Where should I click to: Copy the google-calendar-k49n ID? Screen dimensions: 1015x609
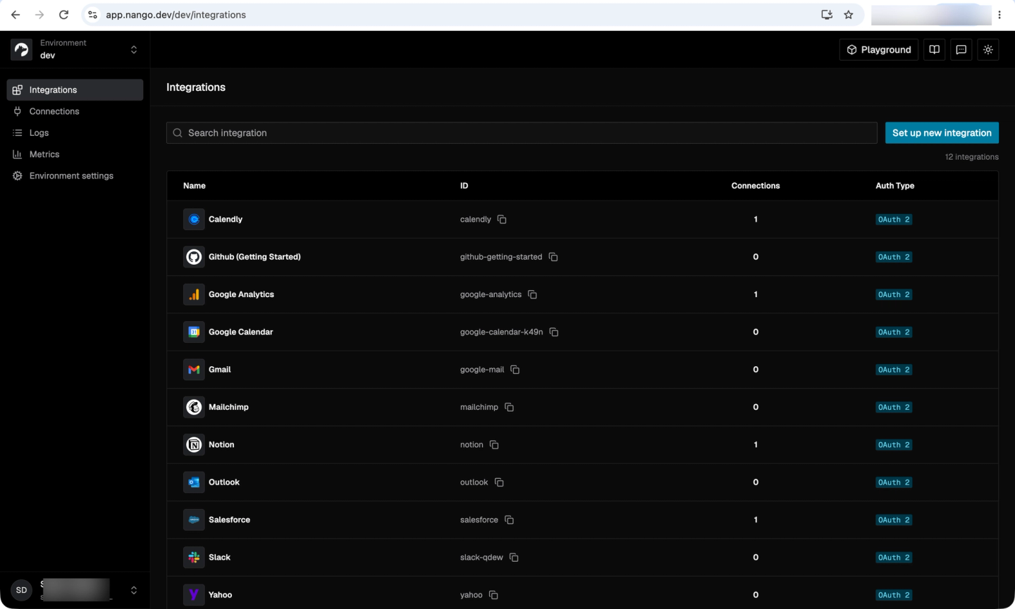[x=554, y=332]
